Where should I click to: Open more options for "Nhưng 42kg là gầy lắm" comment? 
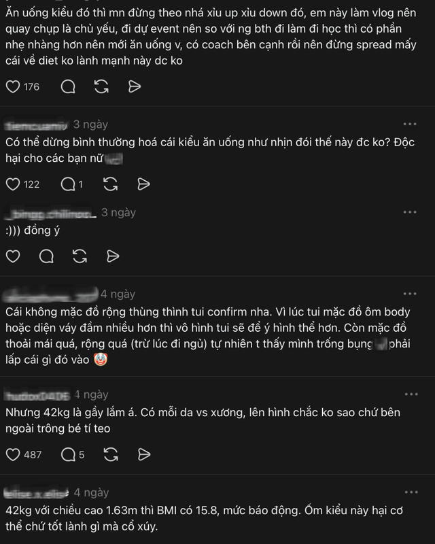click(410, 394)
